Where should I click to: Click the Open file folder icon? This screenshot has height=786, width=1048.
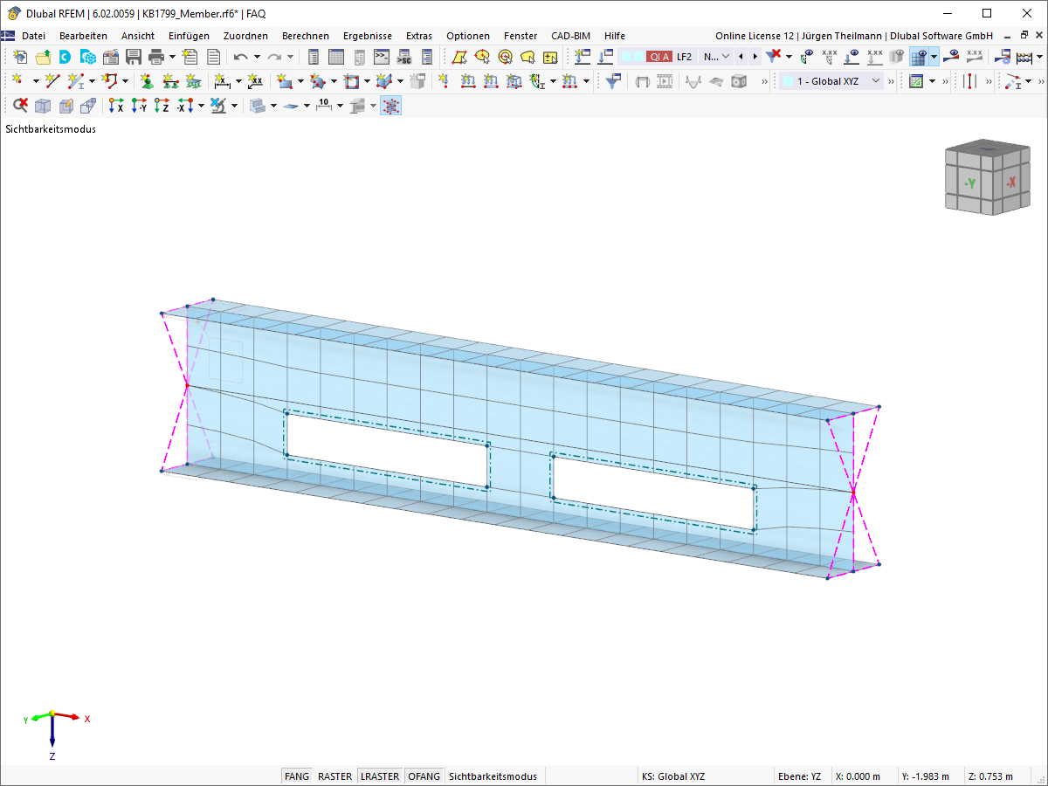pos(43,57)
